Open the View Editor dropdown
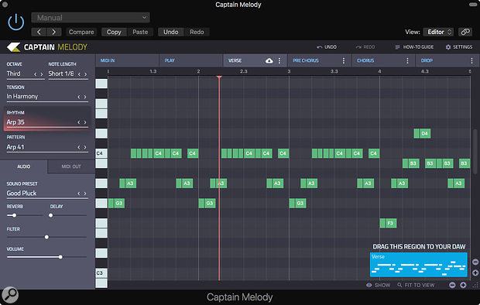Screen dimensions: 480x305 (x=438, y=32)
